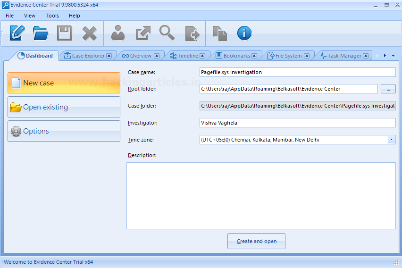Open the Tools menu
The image size is (402, 268).
point(52,16)
